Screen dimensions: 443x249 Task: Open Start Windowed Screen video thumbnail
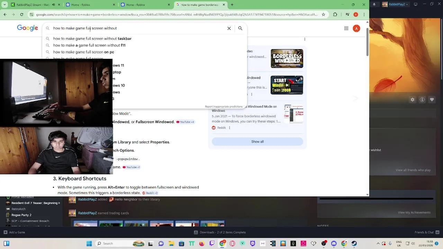point(287,85)
